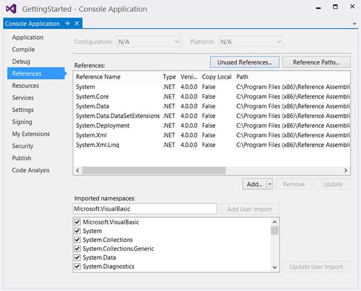Screen dimensions: 361x291
Task: Sort by the Version column header
Action: (x=189, y=77)
